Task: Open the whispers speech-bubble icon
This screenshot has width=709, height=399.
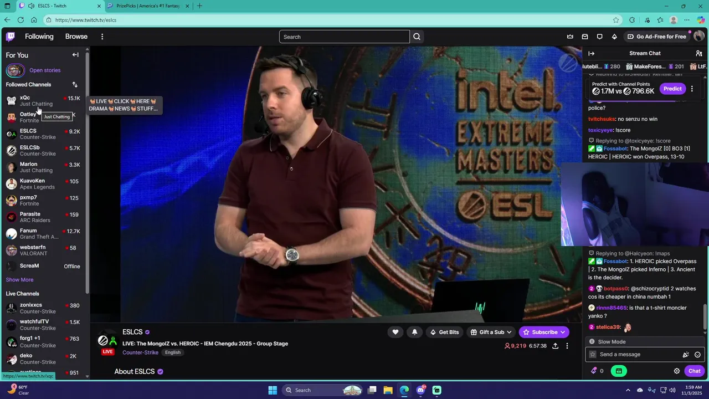Action: tap(599, 37)
